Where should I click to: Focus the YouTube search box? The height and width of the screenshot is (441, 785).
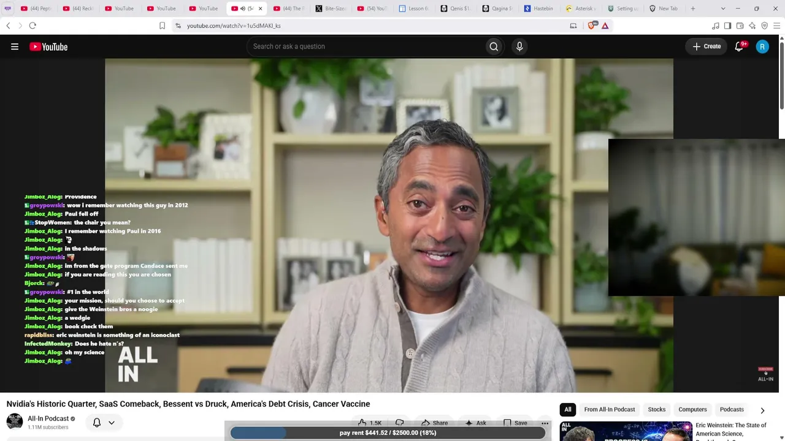click(365, 47)
